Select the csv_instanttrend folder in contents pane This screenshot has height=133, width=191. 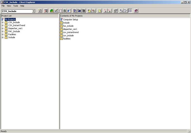point(71,32)
